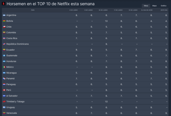171x116 pixels.
Task: Sort by the Este Día column
Action: pyautogui.click(x=164, y=10)
